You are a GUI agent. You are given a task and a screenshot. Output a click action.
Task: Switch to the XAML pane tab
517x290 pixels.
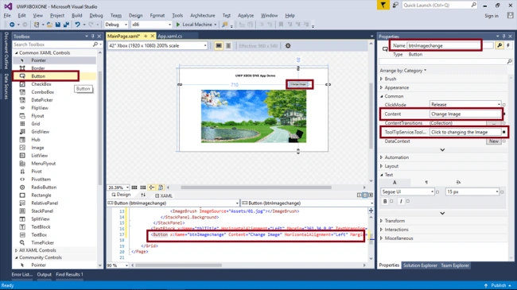164,195
